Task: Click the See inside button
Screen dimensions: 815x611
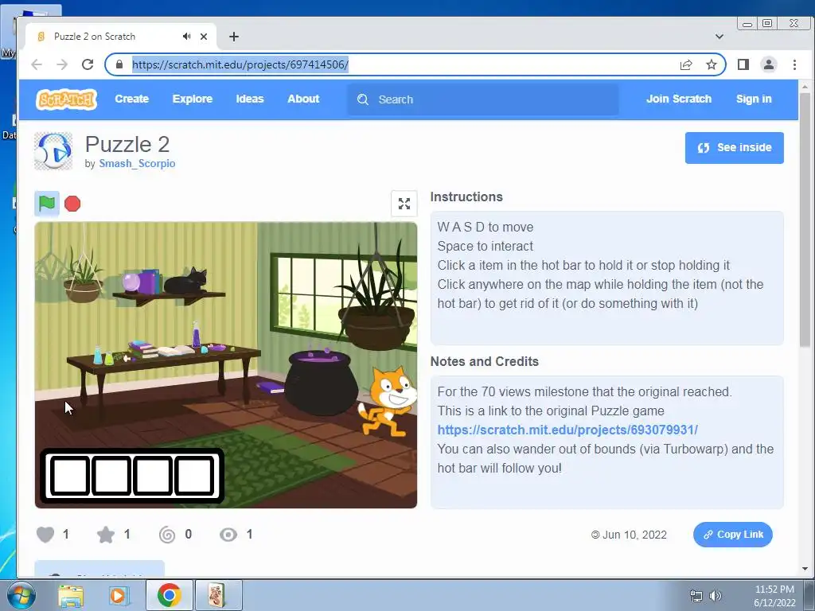Action: pos(734,147)
